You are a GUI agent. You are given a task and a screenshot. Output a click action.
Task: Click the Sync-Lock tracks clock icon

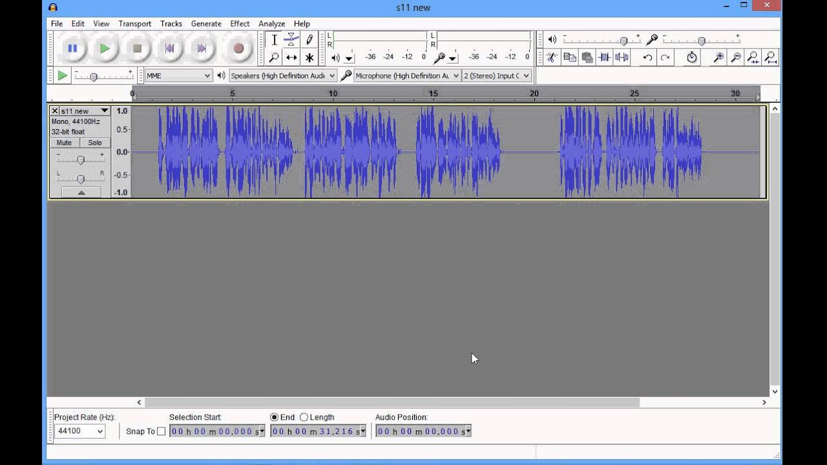coord(691,57)
